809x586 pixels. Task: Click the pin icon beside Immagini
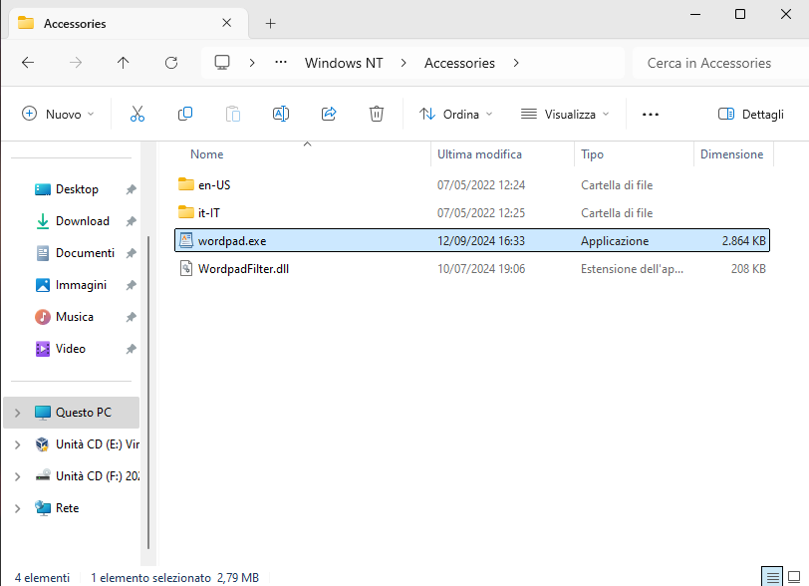pyautogui.click(x=132, y=285)
